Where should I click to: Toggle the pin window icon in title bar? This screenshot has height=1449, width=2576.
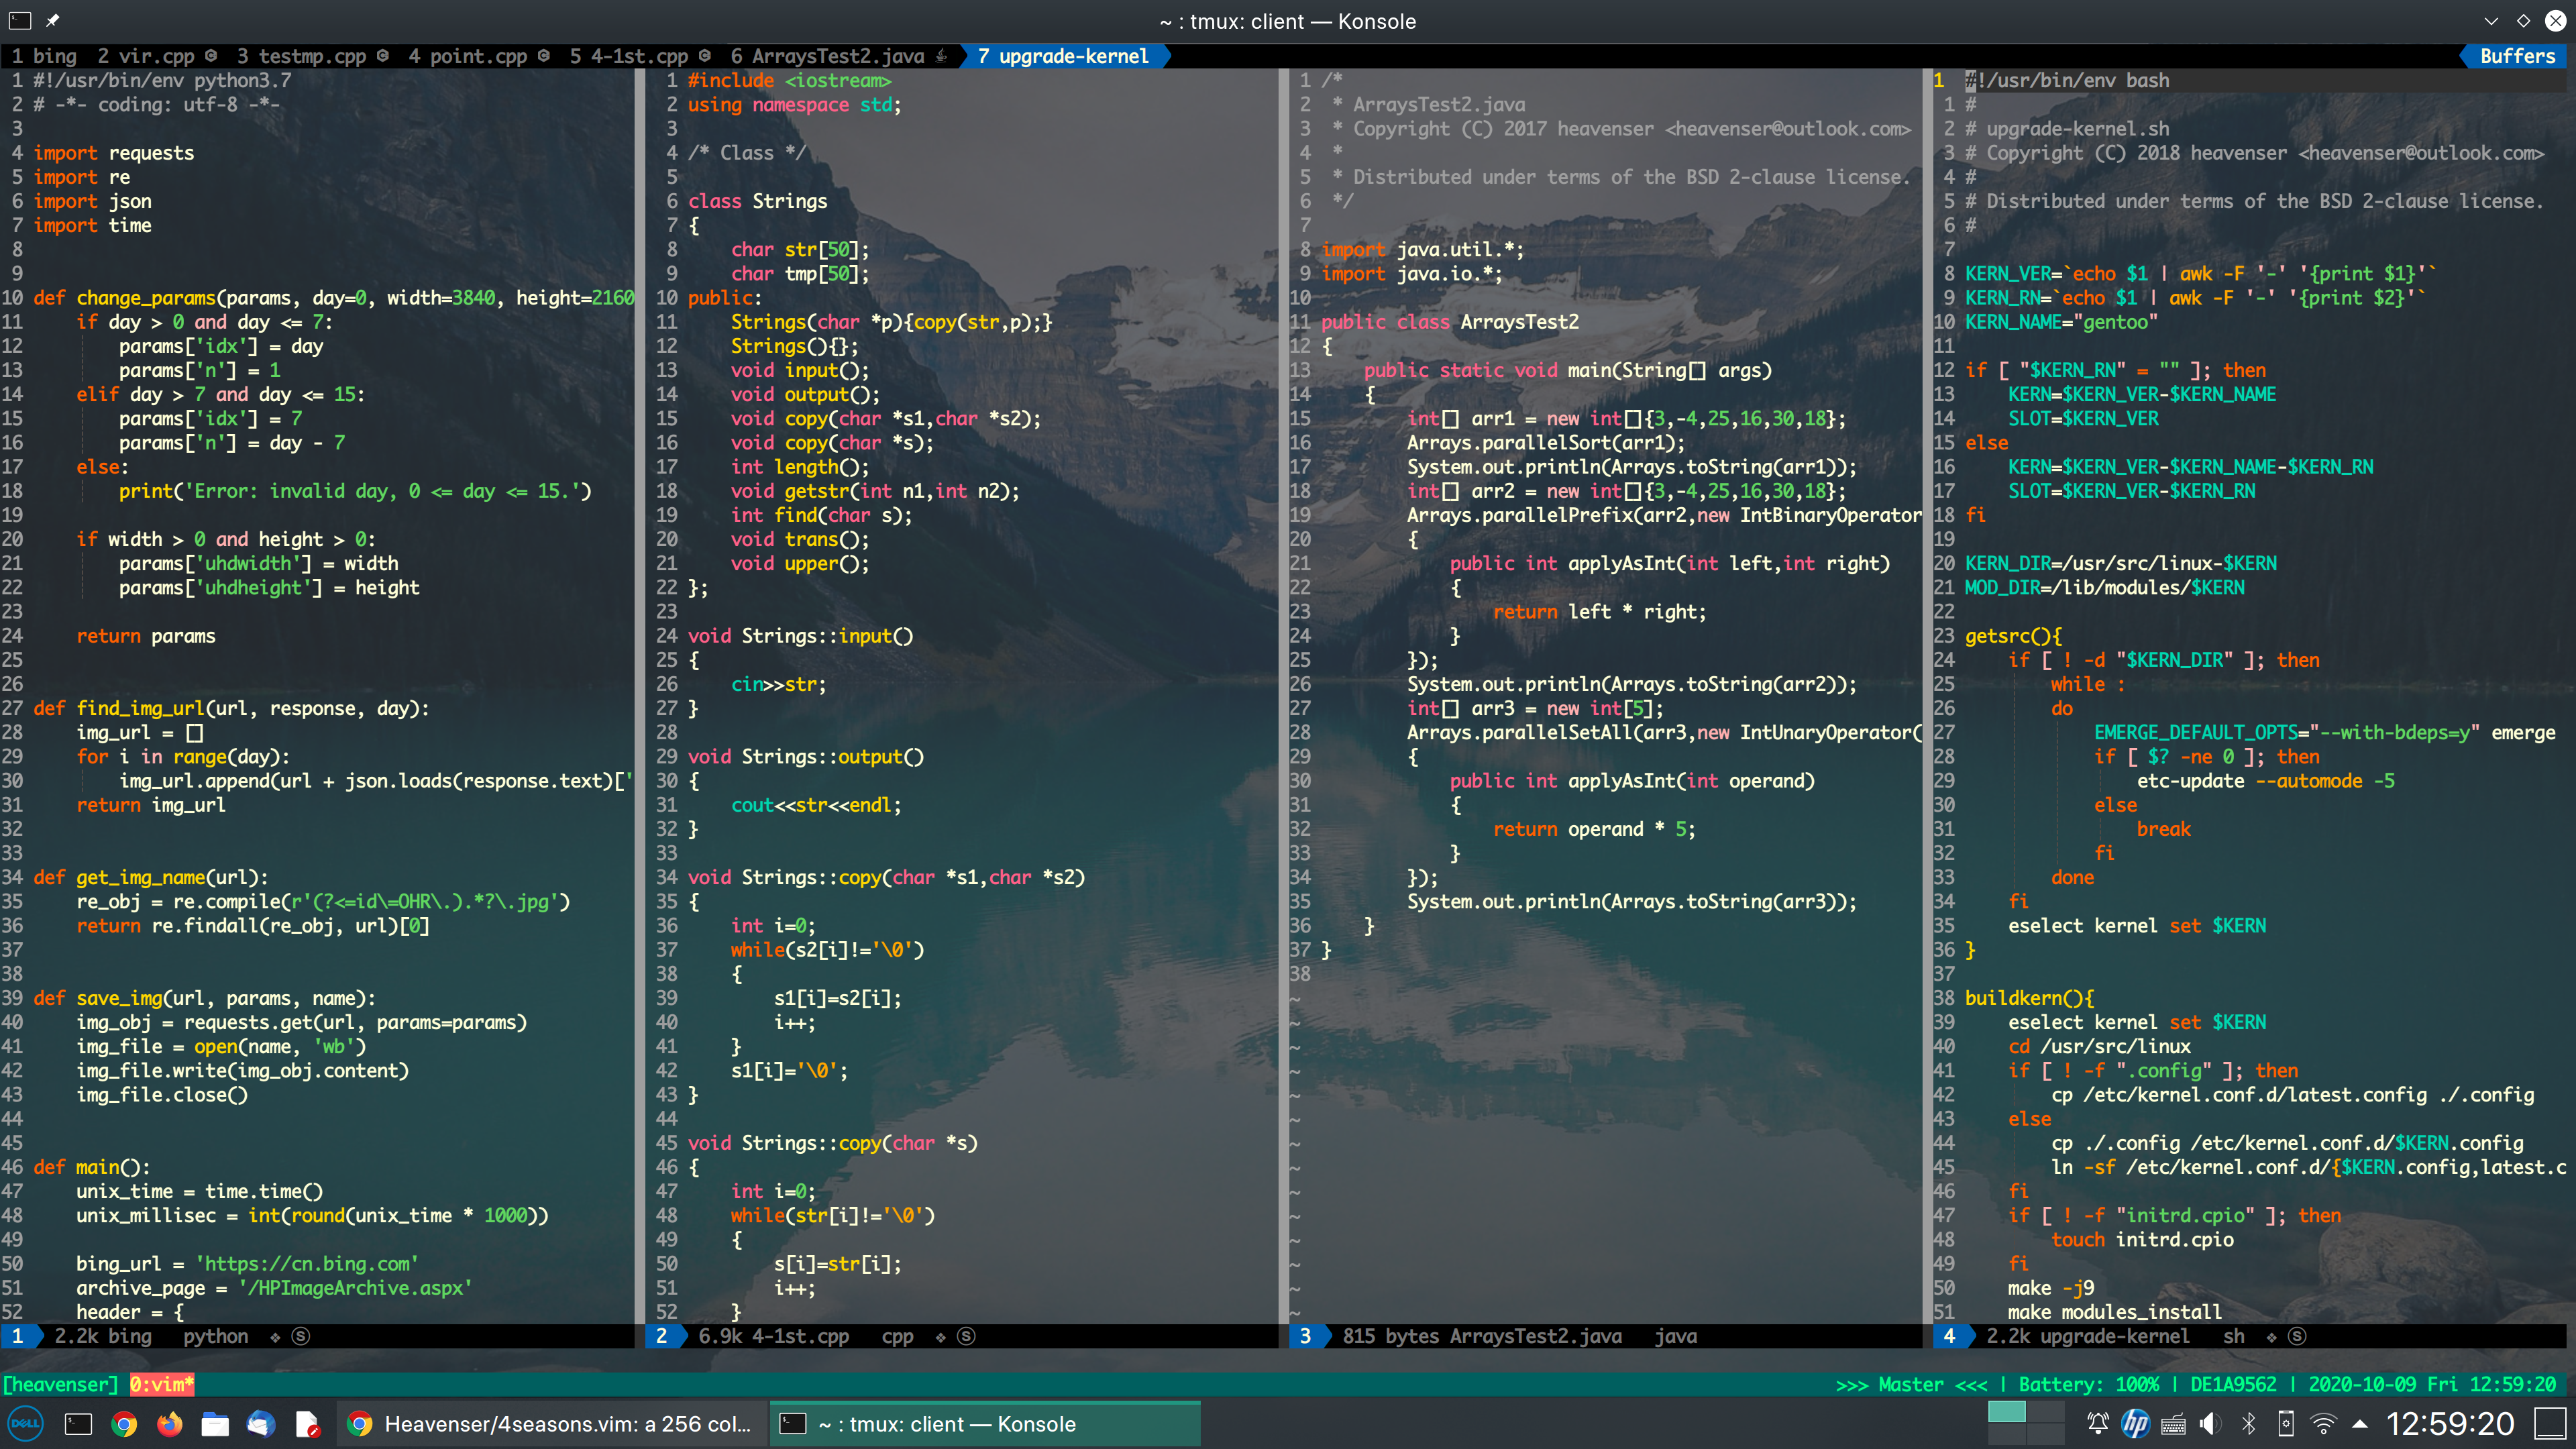(53, 20)
